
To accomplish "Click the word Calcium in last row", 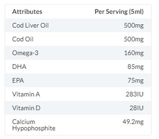I will [24, 122].
